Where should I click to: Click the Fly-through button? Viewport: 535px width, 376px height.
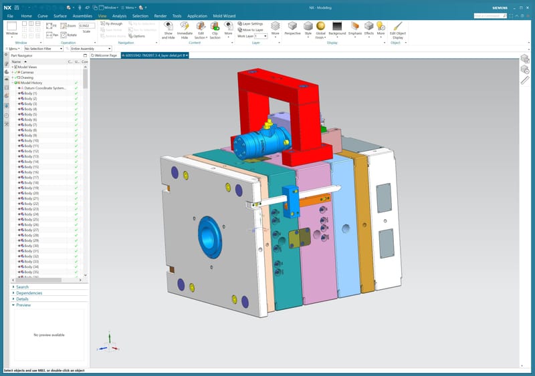click(113, 23)
